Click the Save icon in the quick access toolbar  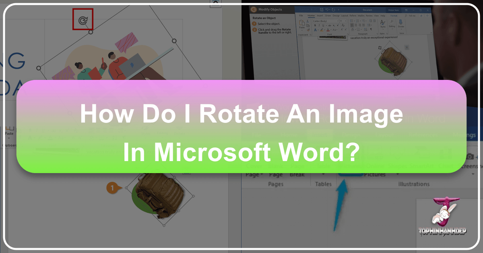[322, 10]
